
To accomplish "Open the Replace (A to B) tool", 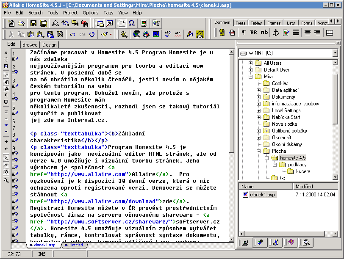I will (65, 23).
